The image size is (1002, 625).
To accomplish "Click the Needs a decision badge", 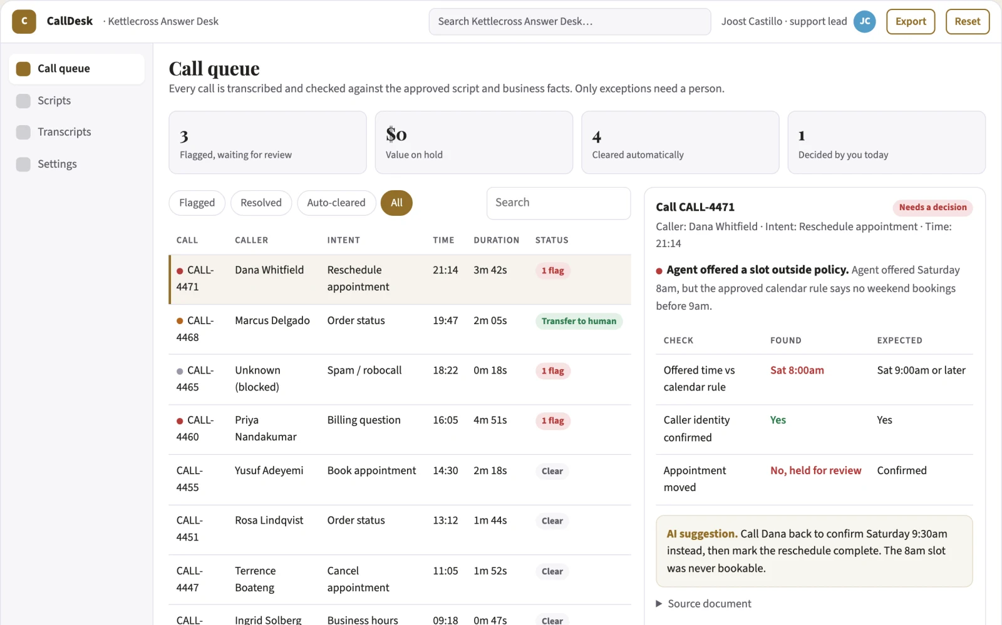I will click(x=932, y=207).
